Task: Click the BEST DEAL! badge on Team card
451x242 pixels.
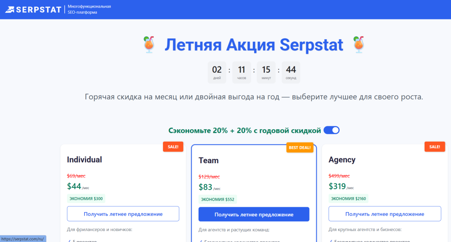Action: point(299,147)
